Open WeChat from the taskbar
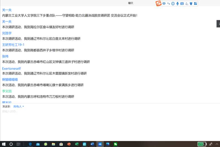 pyautogui.click(x=116, y=144)
